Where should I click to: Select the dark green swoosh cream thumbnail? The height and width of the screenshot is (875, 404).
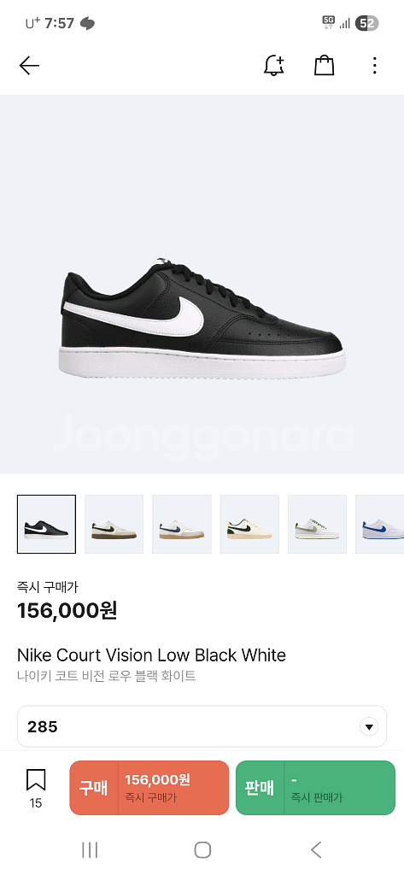click(x=249, y=524)
